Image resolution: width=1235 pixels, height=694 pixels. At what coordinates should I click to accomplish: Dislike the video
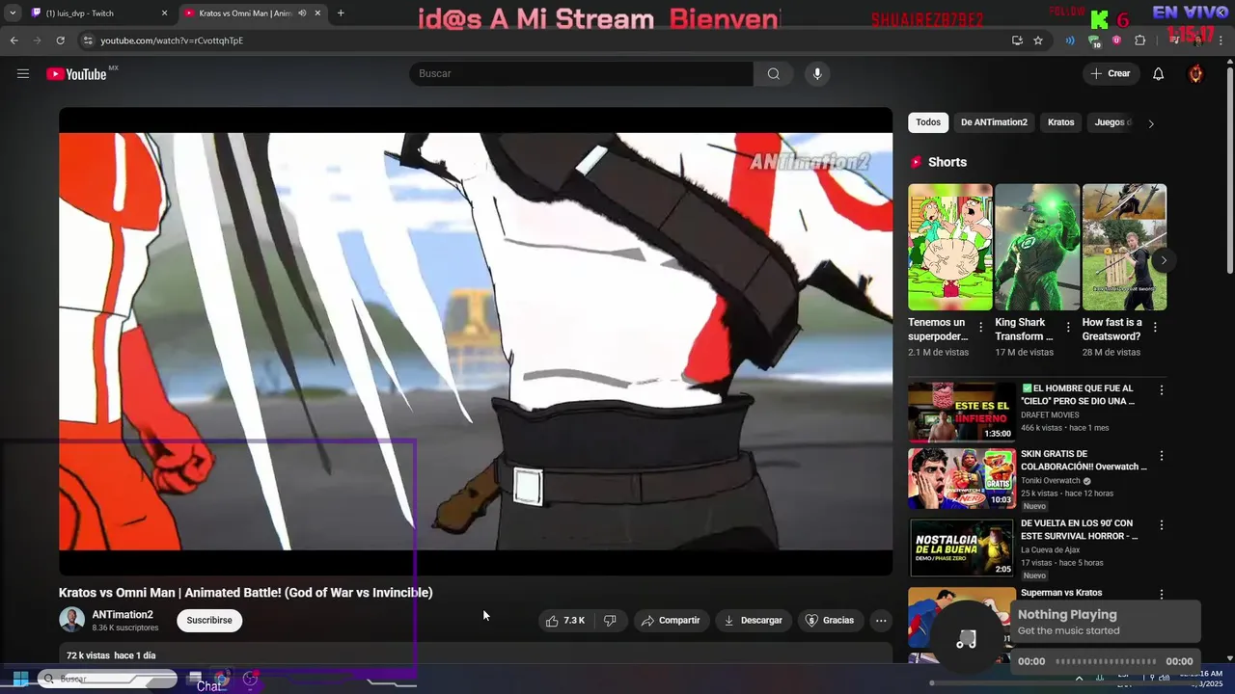[610, 621]
